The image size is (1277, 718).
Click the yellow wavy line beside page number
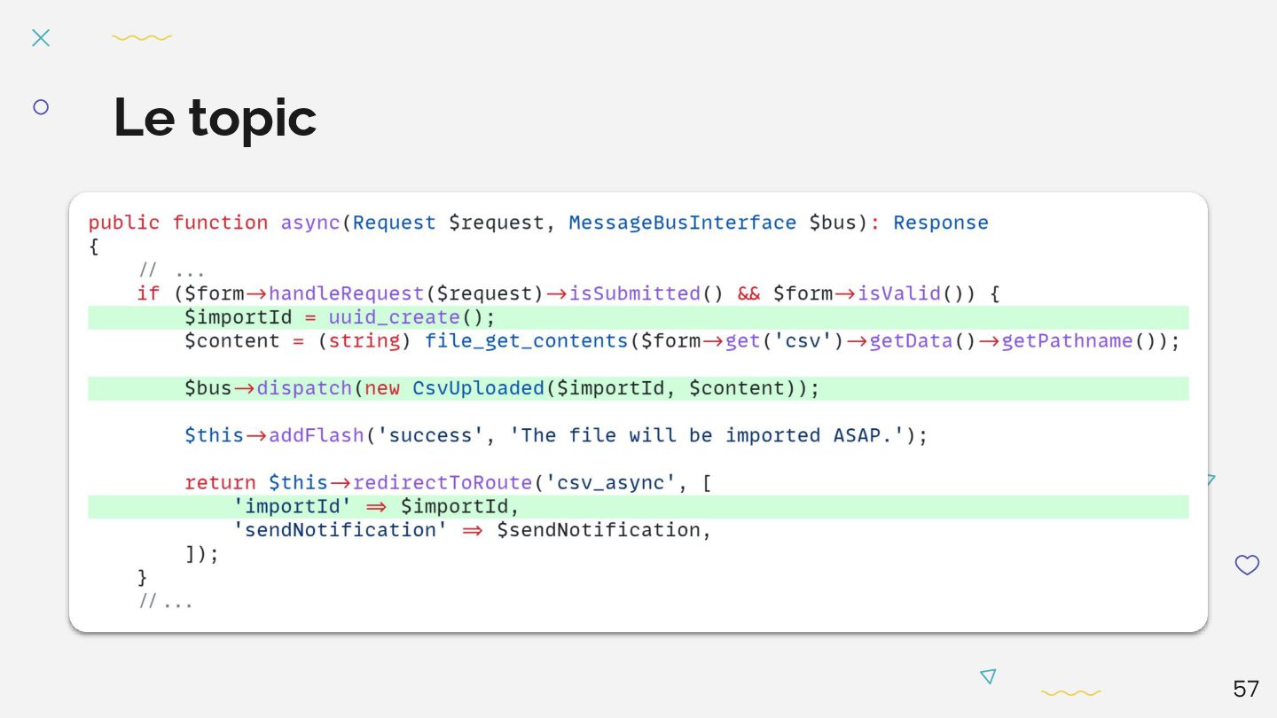(1070, 692)
